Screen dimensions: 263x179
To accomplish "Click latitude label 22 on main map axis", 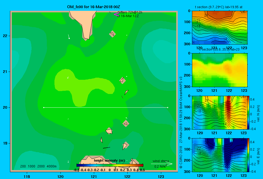I will point(5,36).
